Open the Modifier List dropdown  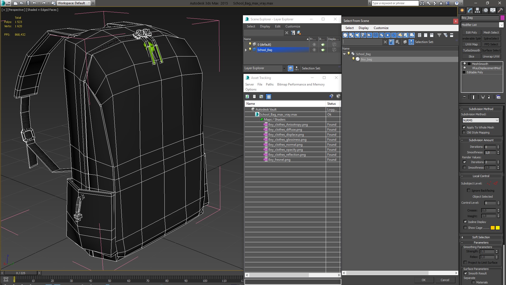tap(501, 25)
